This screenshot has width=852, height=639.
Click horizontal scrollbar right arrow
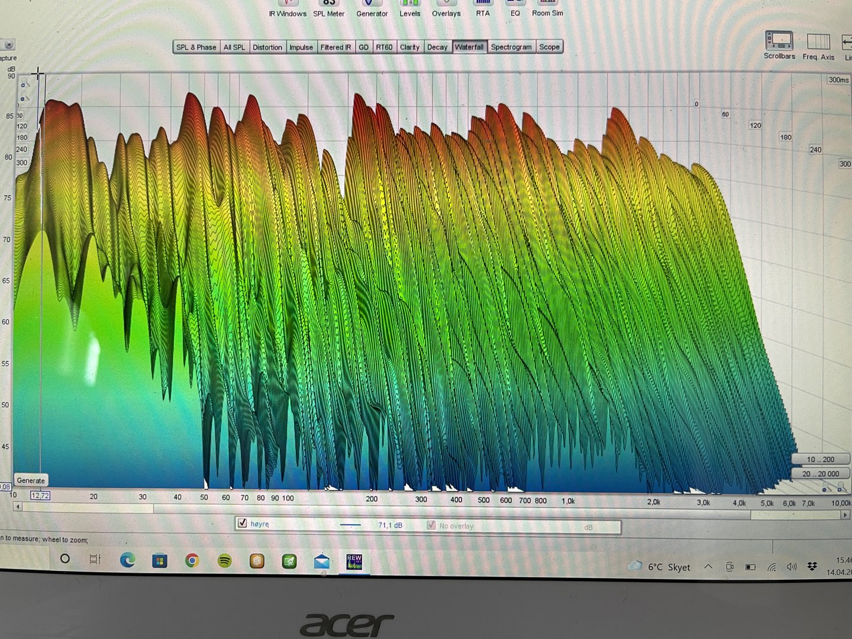(x=845, y=515)
